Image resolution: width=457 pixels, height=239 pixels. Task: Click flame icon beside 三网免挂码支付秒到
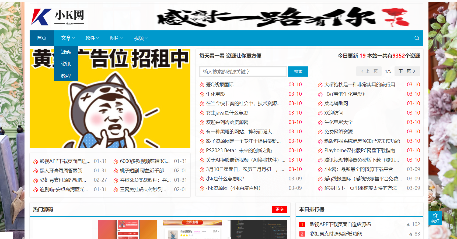(116, 190)
